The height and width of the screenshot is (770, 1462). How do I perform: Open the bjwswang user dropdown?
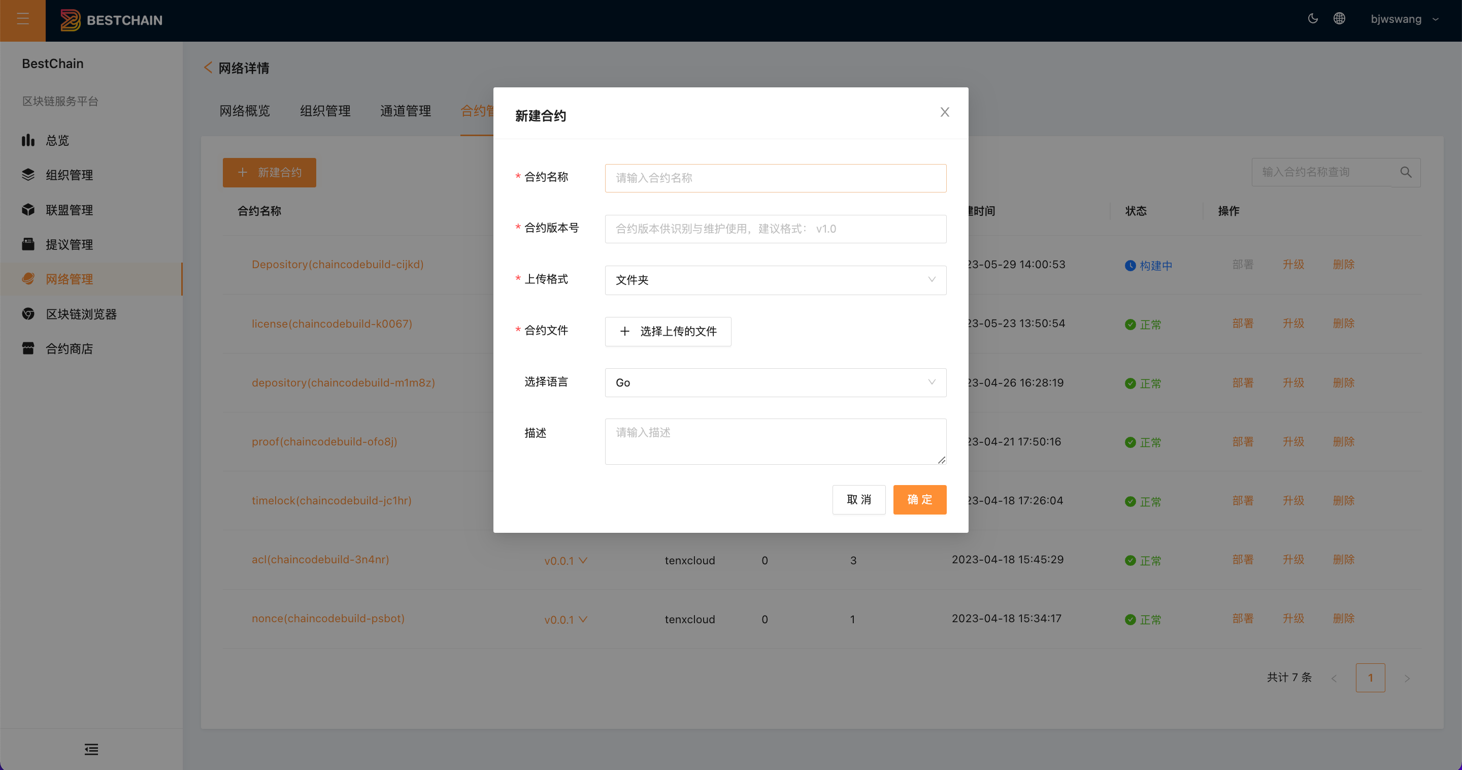tap(1405, 19)
